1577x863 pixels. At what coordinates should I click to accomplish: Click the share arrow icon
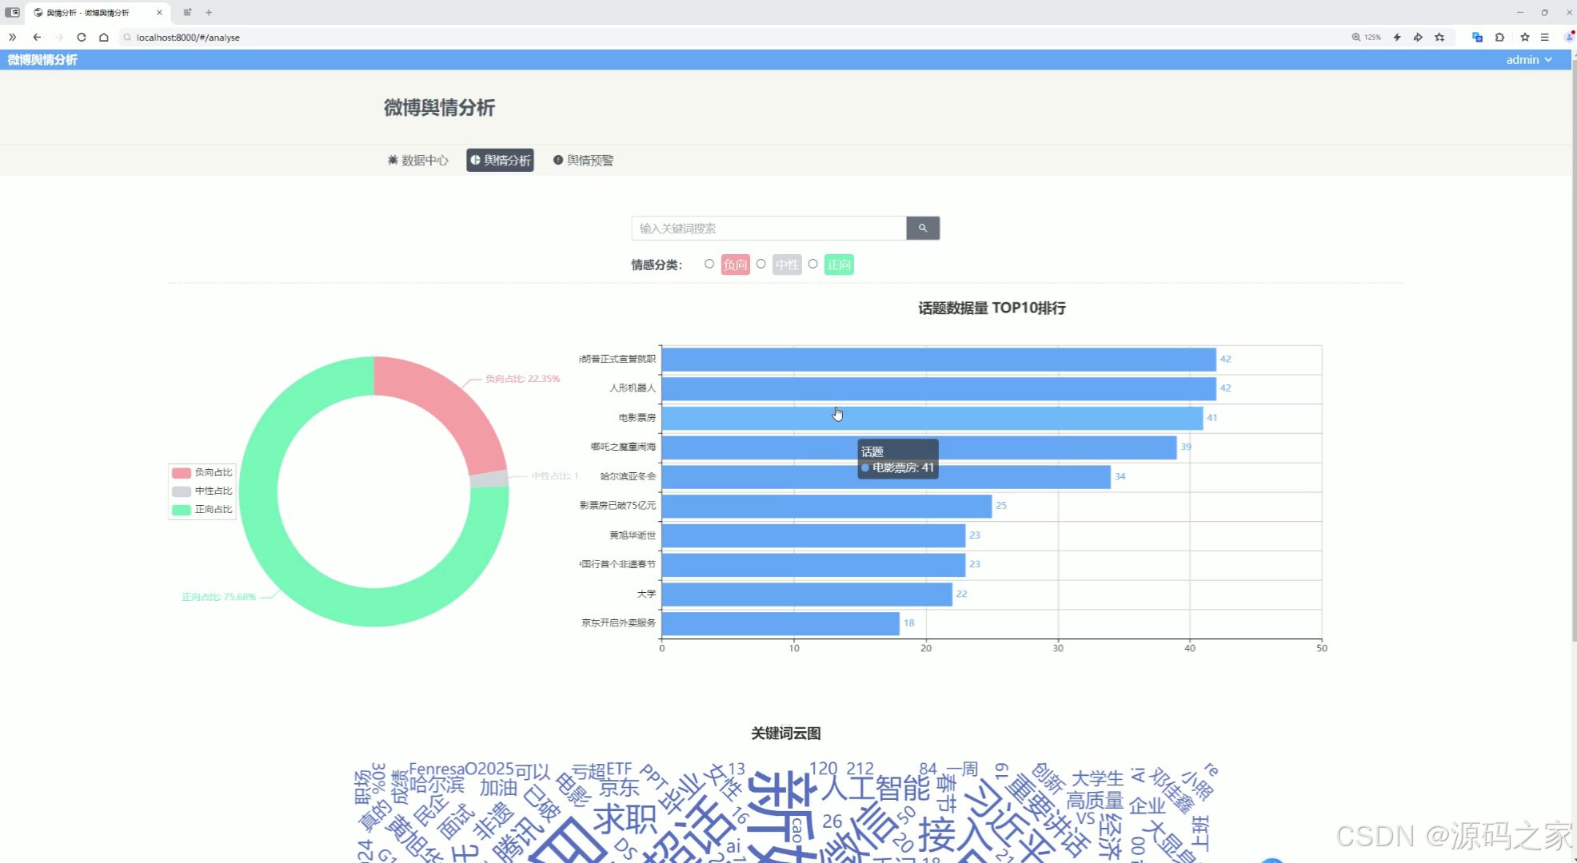pos(1418,38)
